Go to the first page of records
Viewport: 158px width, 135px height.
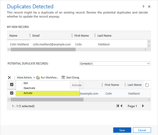[118, 106]
